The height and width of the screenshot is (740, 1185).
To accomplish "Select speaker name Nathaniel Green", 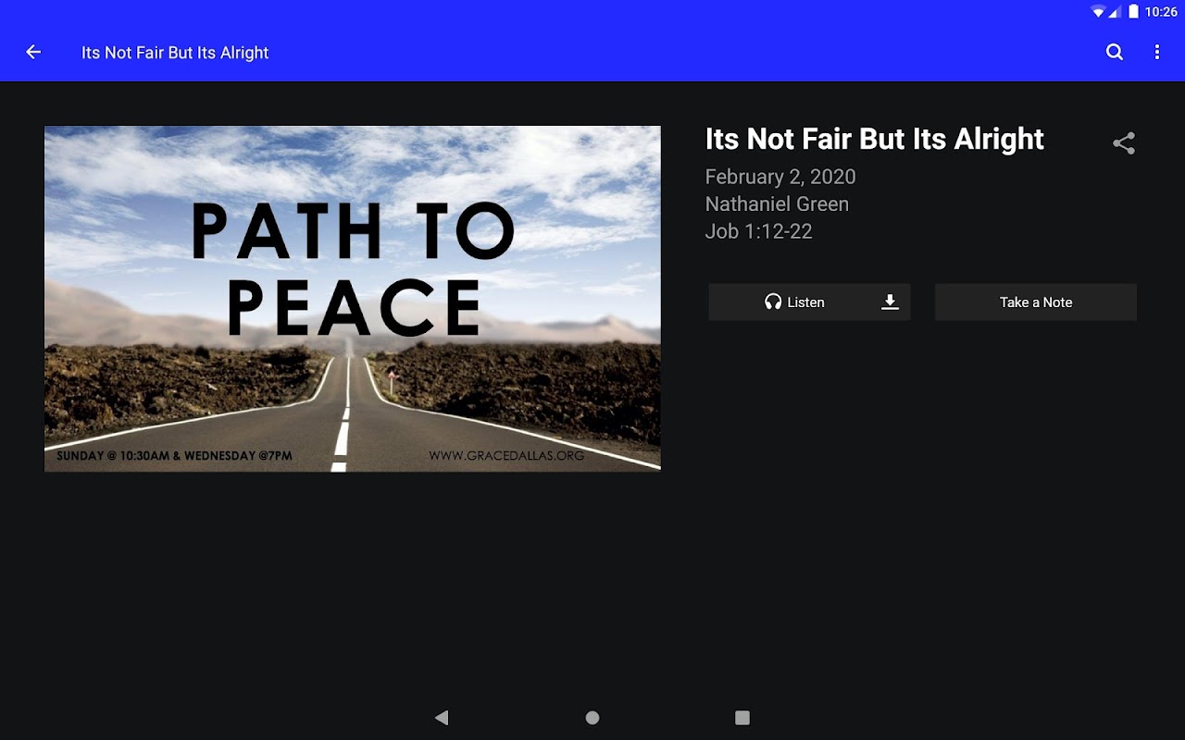I will pos(777,204).
